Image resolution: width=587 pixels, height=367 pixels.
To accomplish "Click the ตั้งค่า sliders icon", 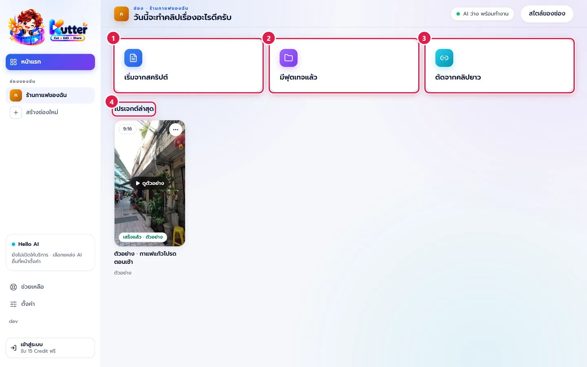I will click(x=13, y=304).
